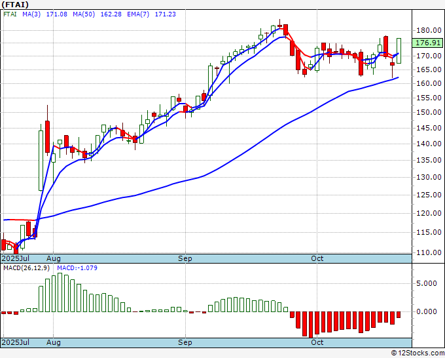Click the 135.00 price axis label

click(x=429, y=160)
